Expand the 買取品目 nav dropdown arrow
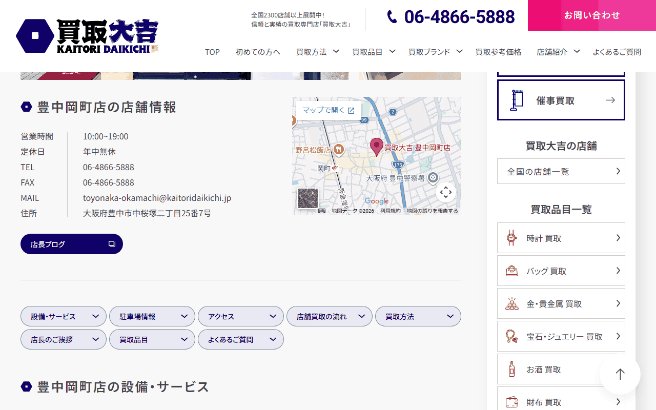The width and height of the screenshot is (656, 410). tap(392, 51)
